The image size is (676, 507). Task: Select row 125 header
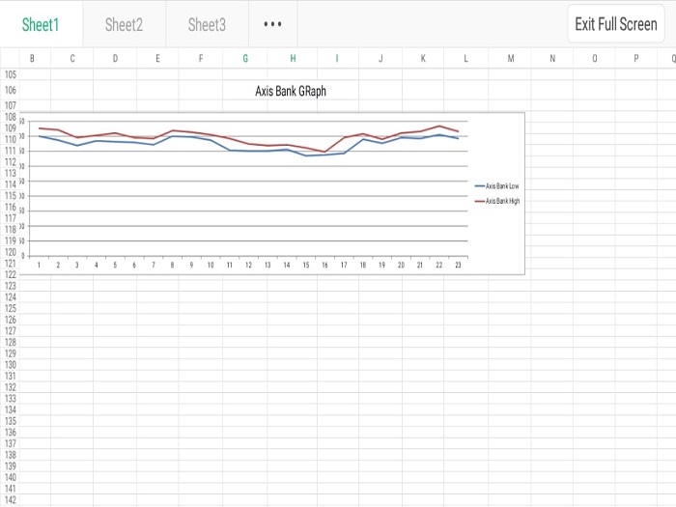(x=10, y=308)
